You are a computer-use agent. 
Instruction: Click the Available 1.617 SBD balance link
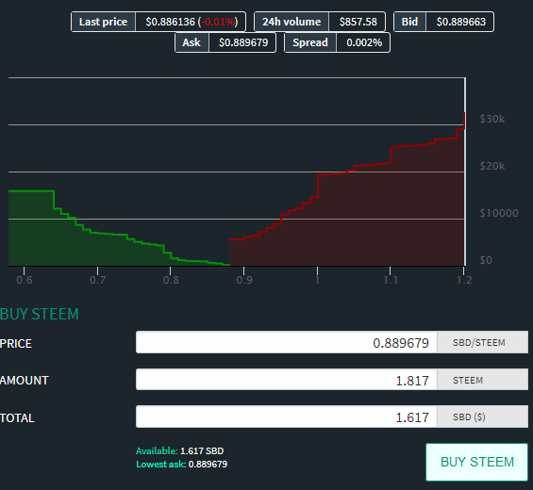click(180, 451)
